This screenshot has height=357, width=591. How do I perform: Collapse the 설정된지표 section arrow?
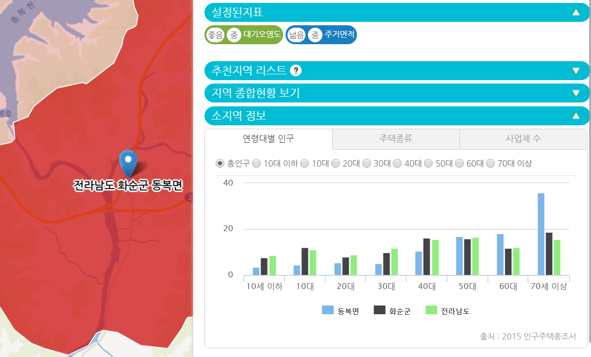[x=576, y=13]
